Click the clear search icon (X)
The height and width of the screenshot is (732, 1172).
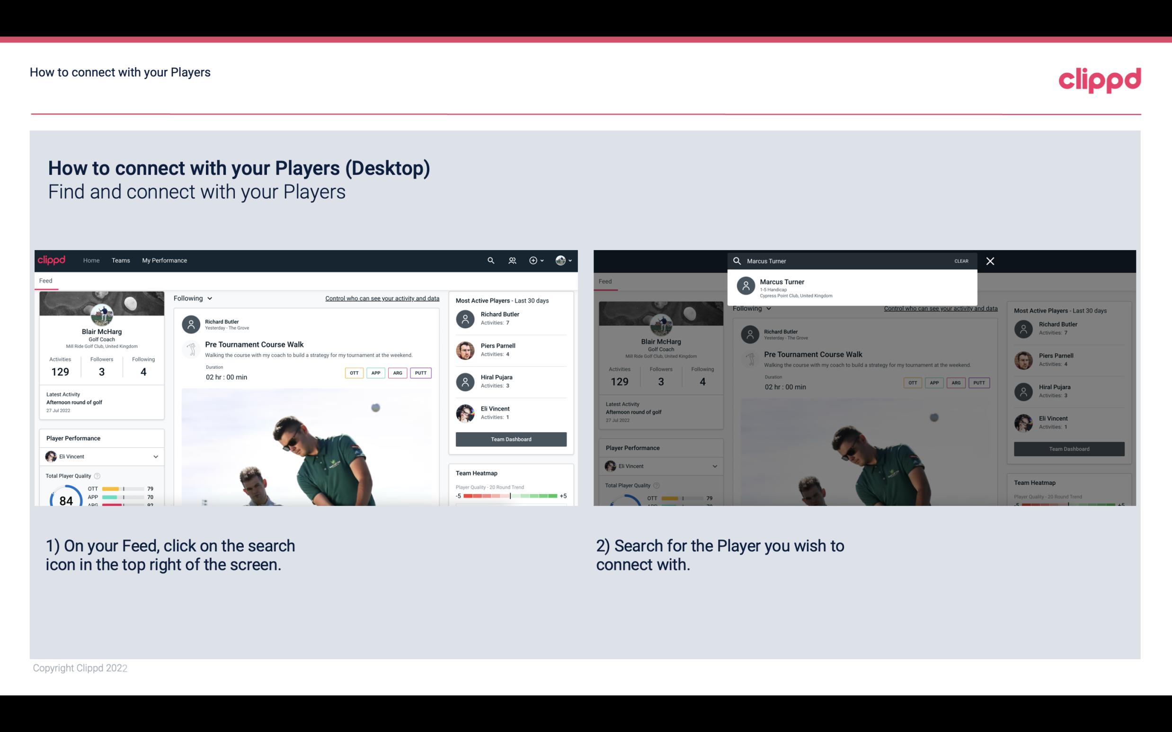click(x=990, y=261)
